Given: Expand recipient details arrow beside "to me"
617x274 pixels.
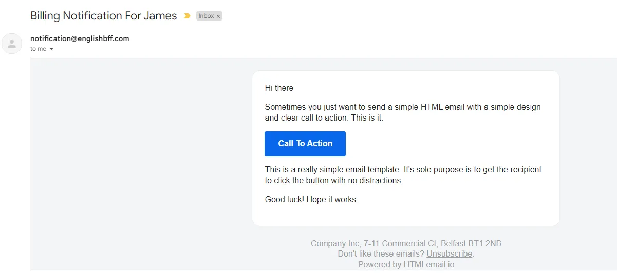Looking at the screenshot, I should [x=51, y=49].
